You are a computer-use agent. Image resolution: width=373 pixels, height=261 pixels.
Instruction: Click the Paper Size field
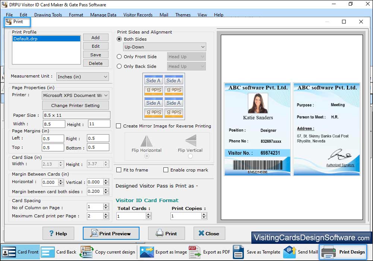coord(76,115)
